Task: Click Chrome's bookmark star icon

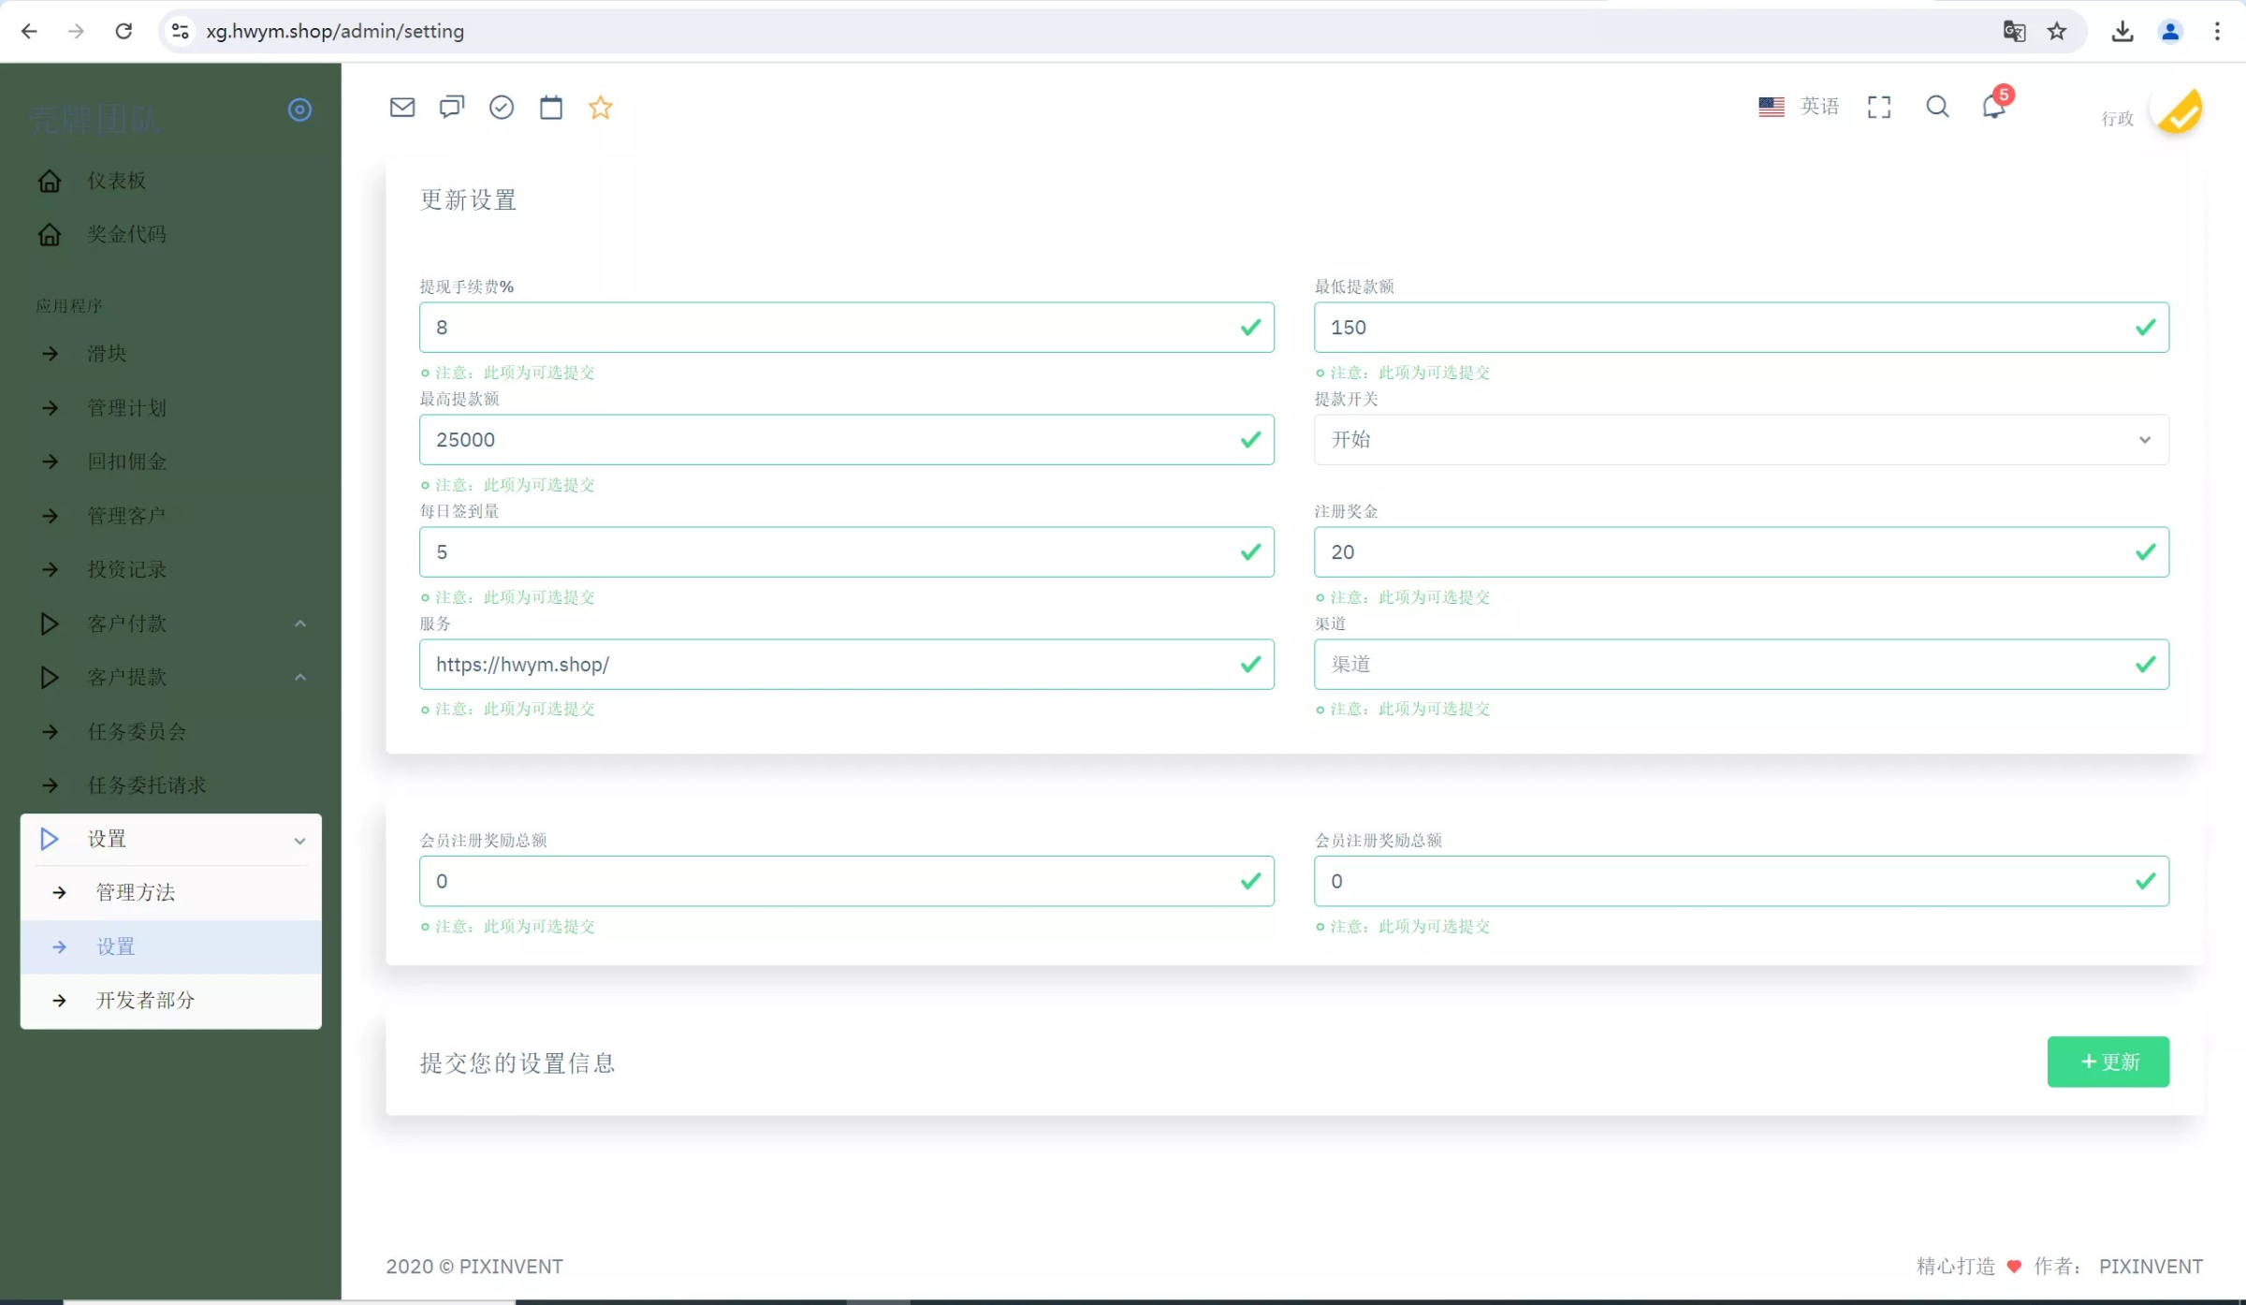Action: pos(2057,32)
